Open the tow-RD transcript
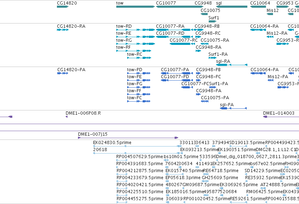299x204 pixels. point(135,30)
